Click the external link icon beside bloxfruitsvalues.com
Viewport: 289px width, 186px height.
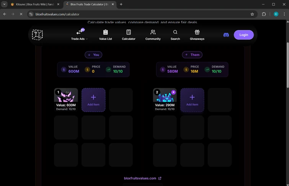(160, 178)
